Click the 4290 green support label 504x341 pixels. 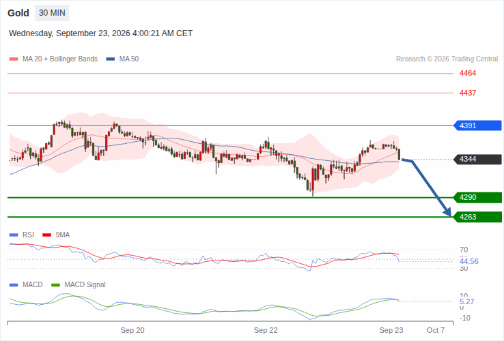[477, 198]
